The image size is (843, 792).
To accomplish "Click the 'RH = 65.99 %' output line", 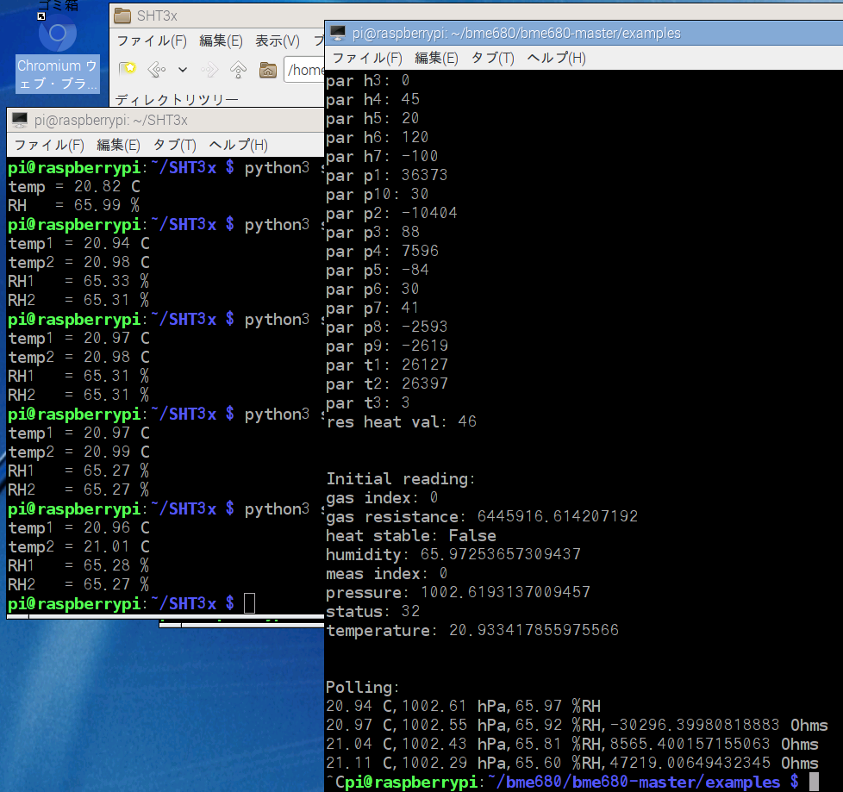I will (74, 205).
